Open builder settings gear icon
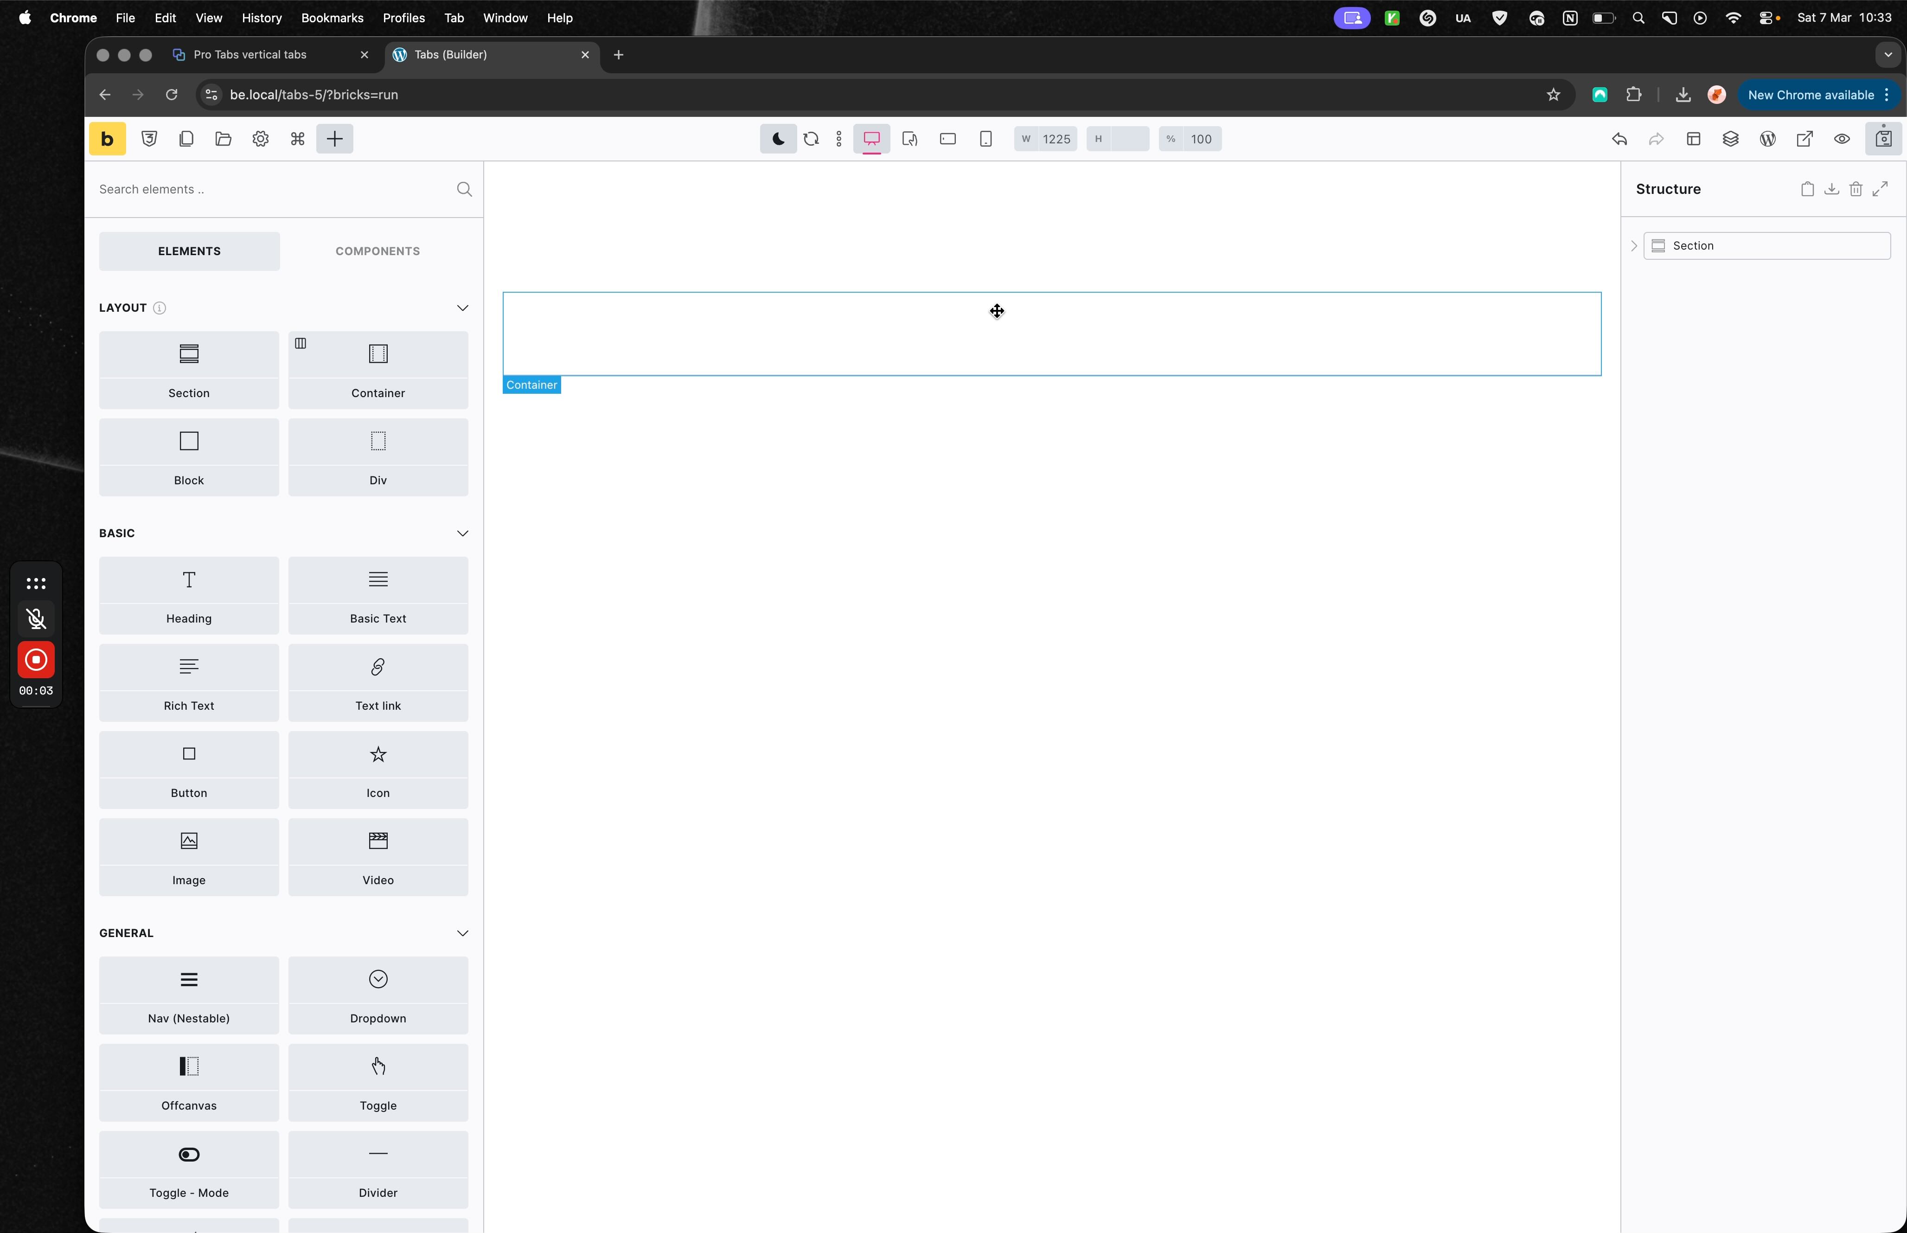Image resolution: width=1907 pixels, height=1233 pixels. tap(260, 139)
